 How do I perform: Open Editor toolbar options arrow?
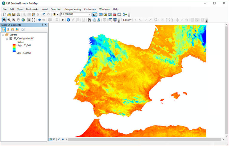(x=207, y=21)
